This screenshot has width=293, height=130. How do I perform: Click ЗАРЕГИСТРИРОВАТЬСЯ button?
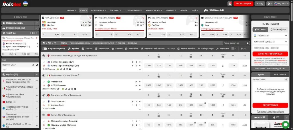(x=270, y=54)
